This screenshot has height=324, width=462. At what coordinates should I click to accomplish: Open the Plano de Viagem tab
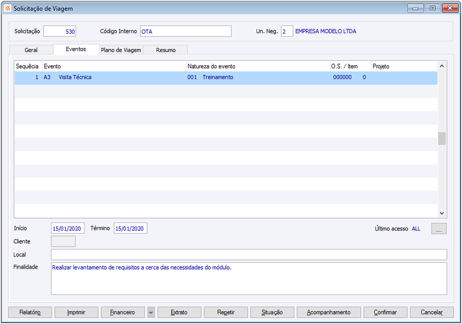coord(121,50)
